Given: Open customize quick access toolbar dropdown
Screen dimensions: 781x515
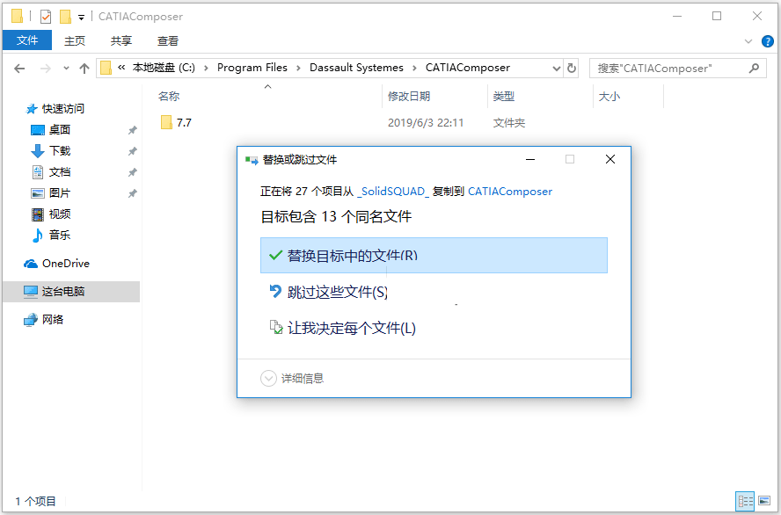Looking at the screenshot, I should point(81,18).
